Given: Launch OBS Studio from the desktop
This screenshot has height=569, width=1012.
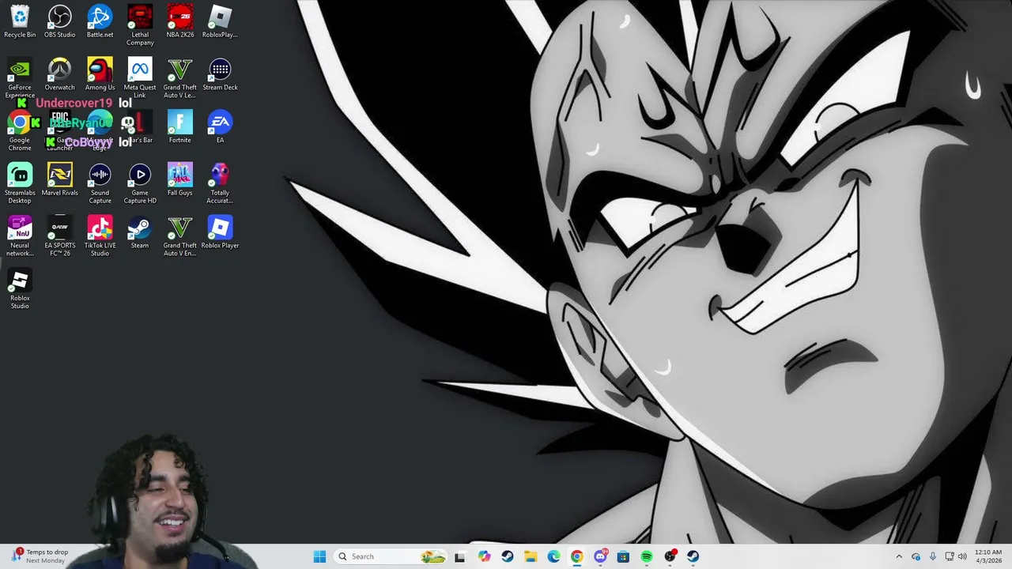Looking at the screenshot, I should [59, 22].
